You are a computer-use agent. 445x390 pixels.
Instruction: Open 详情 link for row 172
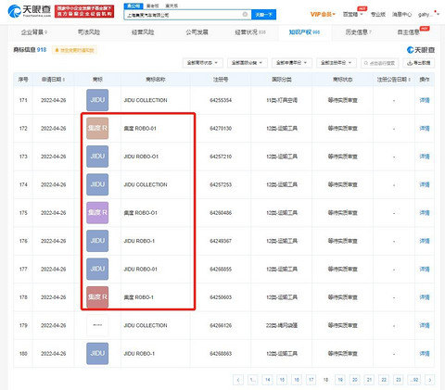(425, 129)
